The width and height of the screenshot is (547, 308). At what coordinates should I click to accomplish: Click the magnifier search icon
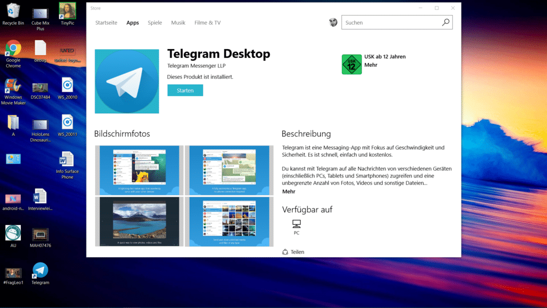pos(446,22)
